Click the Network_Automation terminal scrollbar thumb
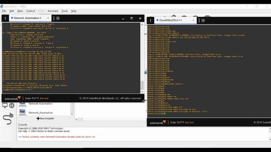The width and height of the screenshot is (271, 152). coord(142,85)
